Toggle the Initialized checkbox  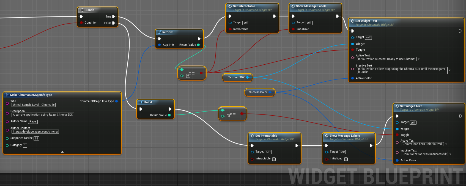[346, 159]
